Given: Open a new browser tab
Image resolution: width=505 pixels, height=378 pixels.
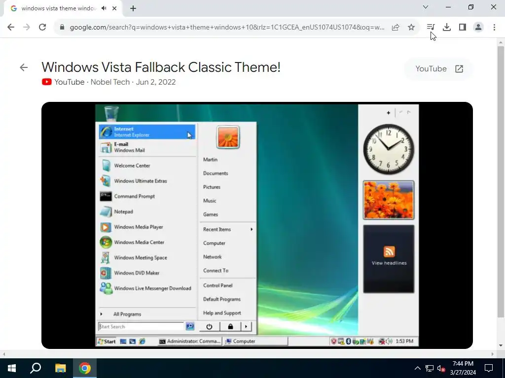Looking at the screenshot, I should pyautogui.click(x=133, y=8).
